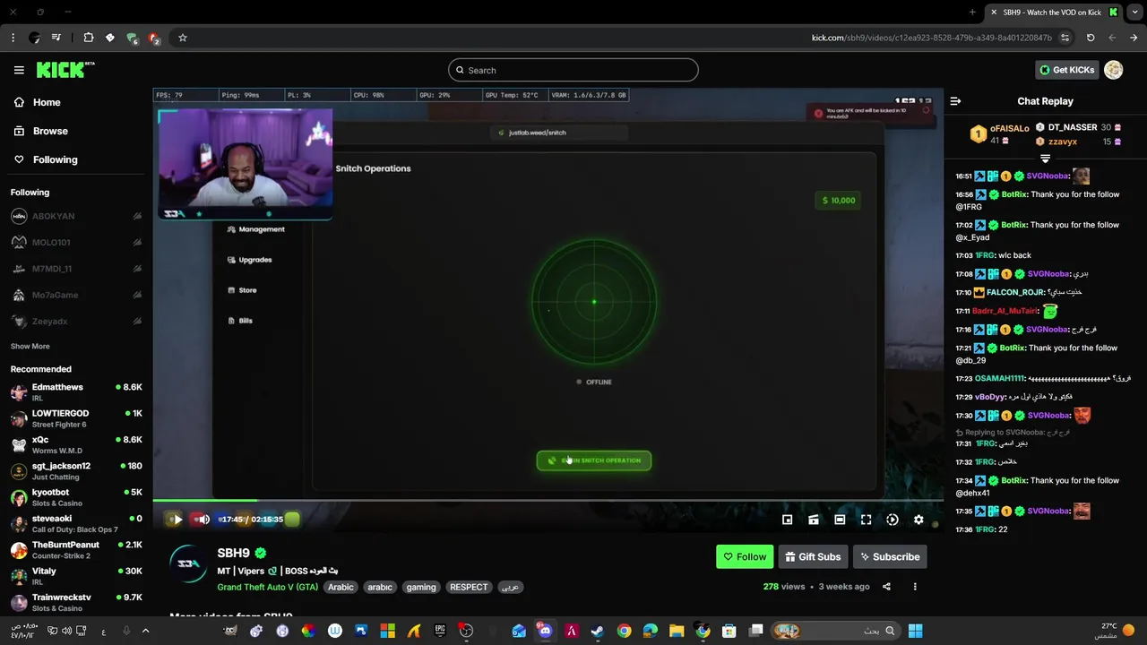The image size is (1147, 645).
Task: Open the Following page
Action: pos(46,159)
